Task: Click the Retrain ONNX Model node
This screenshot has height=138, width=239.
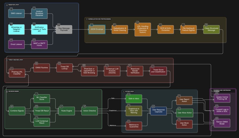Action: point(222,123)
